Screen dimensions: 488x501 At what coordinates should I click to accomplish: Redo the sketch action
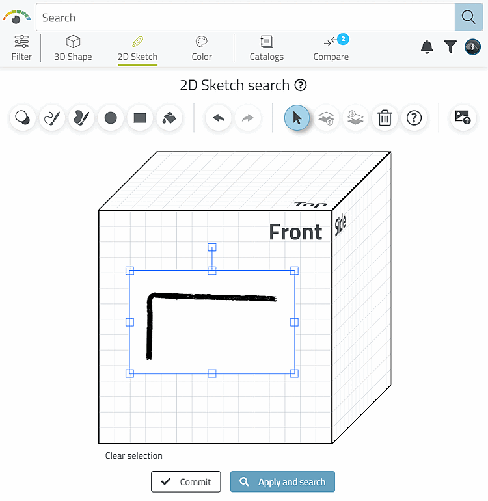pyautogui.click(x=248, y=118)
